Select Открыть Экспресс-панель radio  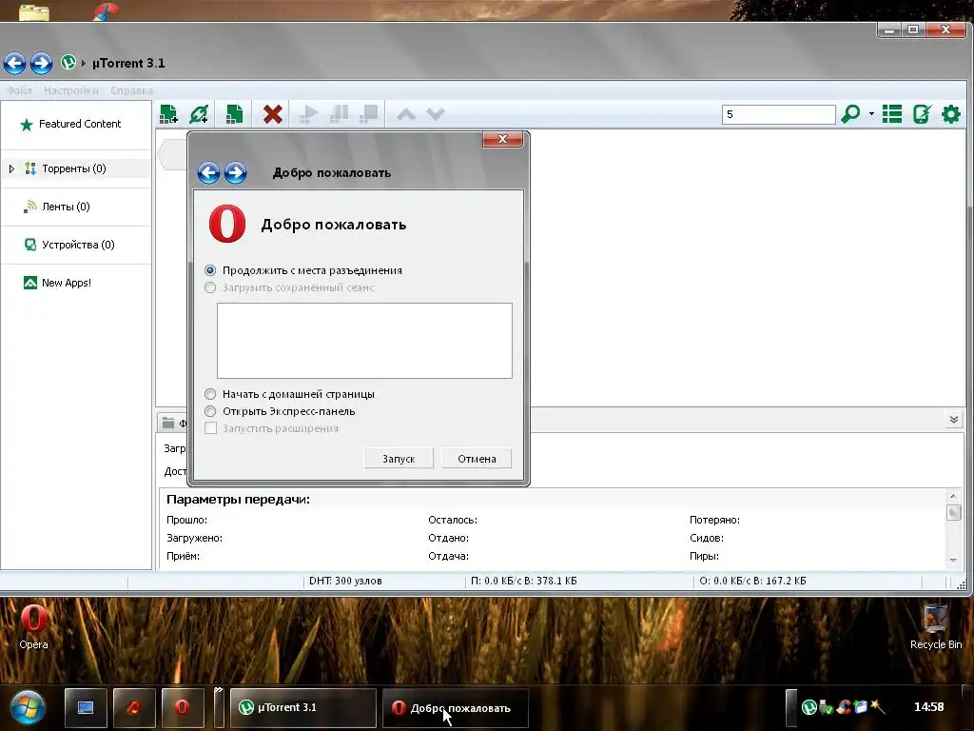pos(210,411)
